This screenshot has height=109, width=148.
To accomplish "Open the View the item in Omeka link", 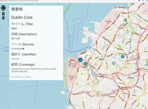I will click(x=21, y=77).
